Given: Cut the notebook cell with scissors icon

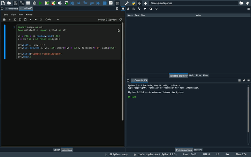Looking at the screenshot, I should click(x=15, y=20).
